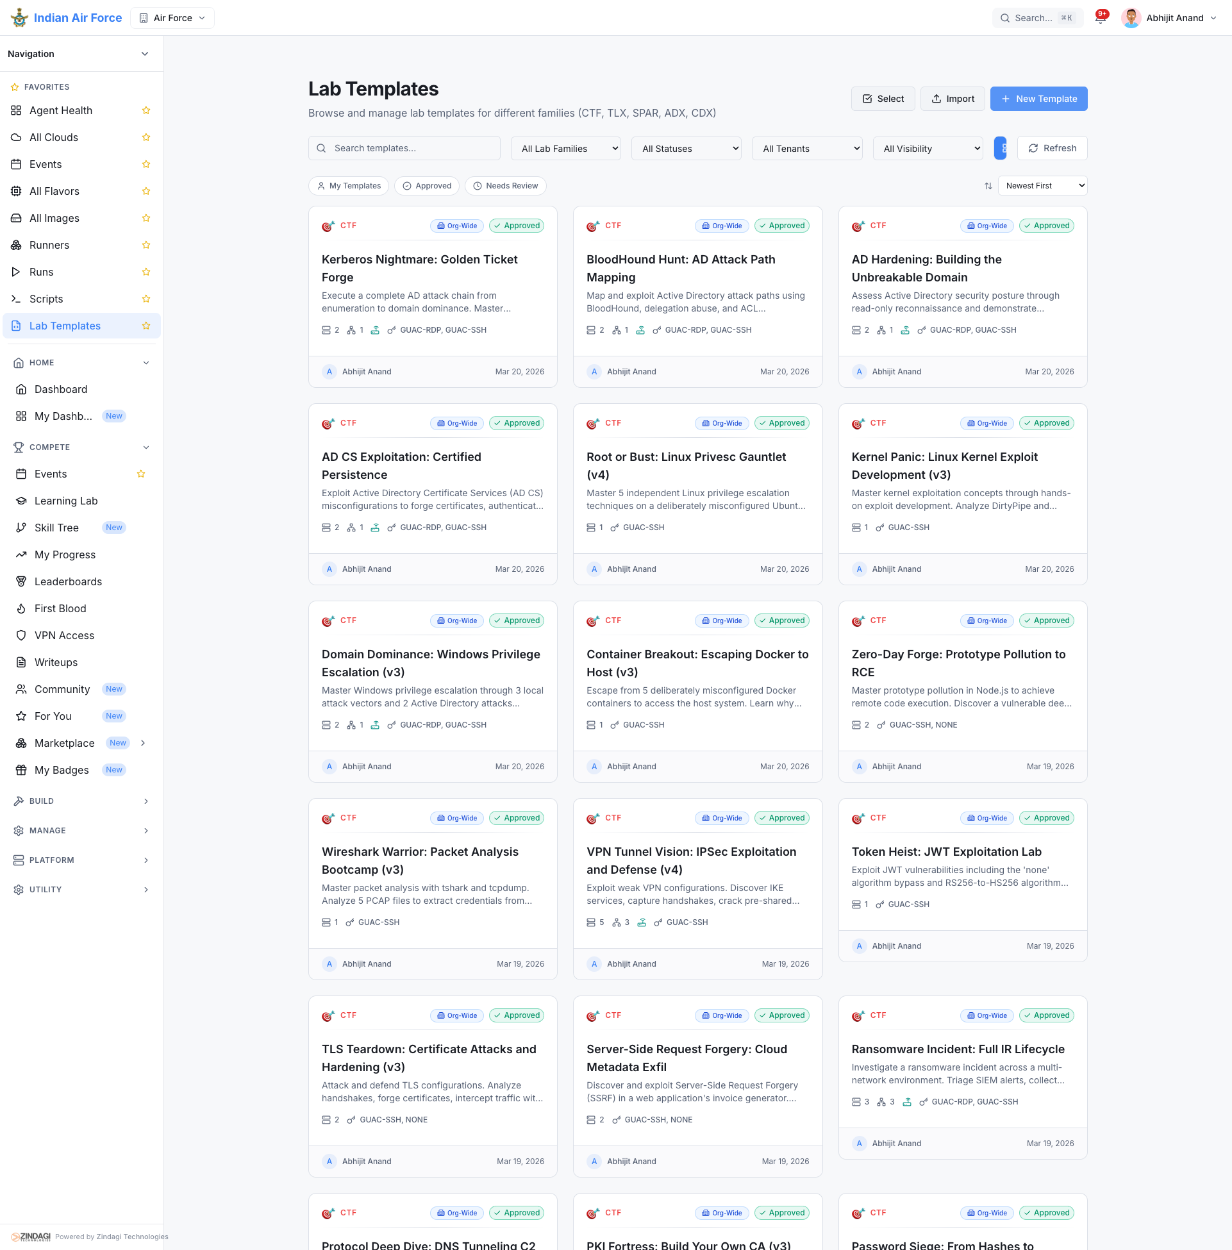Image resolution: width=1232 pixels, height=1250 pixels.
Task: Toggle the Approved quick filter chip
Action: pos(426,186)
